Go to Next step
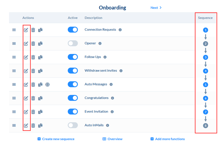Viewport: 222px width, 146px height. tap(156, 8)
